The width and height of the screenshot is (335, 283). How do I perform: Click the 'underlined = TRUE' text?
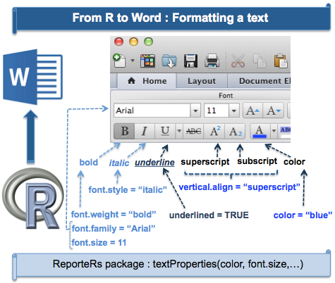(209, 215)
